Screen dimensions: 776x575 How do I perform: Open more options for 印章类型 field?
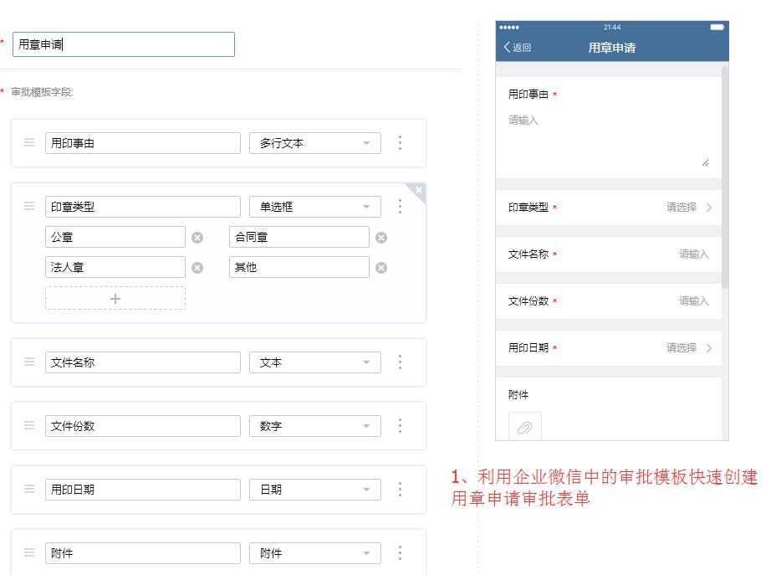(400, 206)
